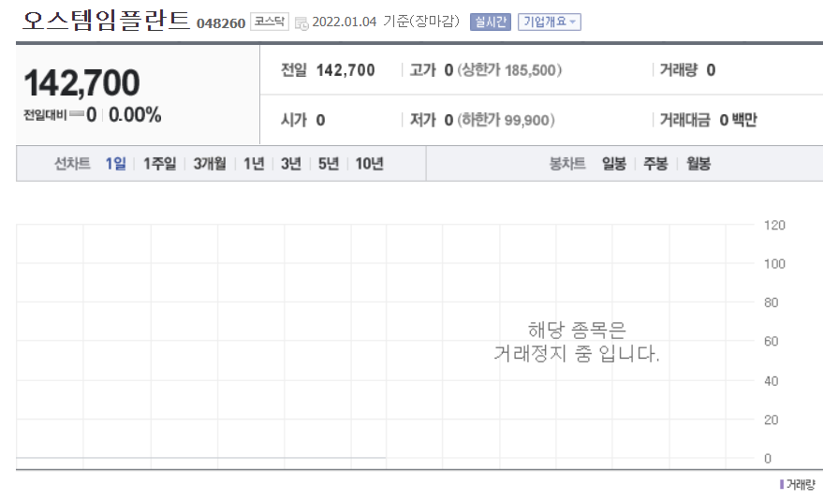Screen dimensions: 823x501
Task: Click the stock code 048260
Action: [221, 23]
